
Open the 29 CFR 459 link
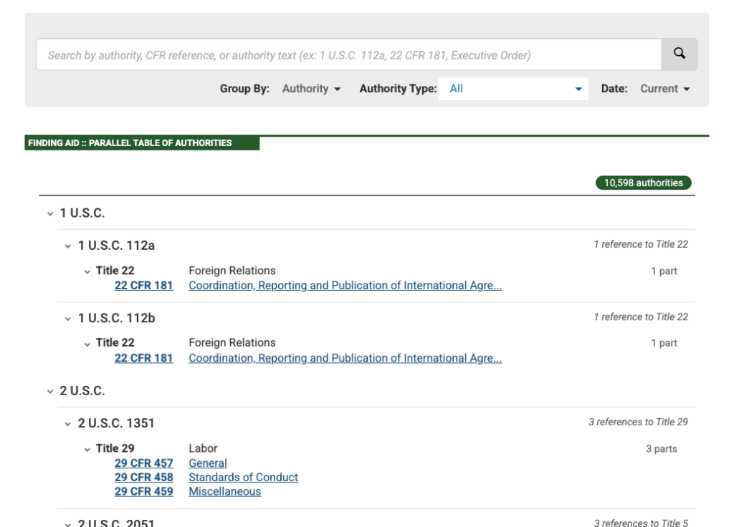coord(143,491)
